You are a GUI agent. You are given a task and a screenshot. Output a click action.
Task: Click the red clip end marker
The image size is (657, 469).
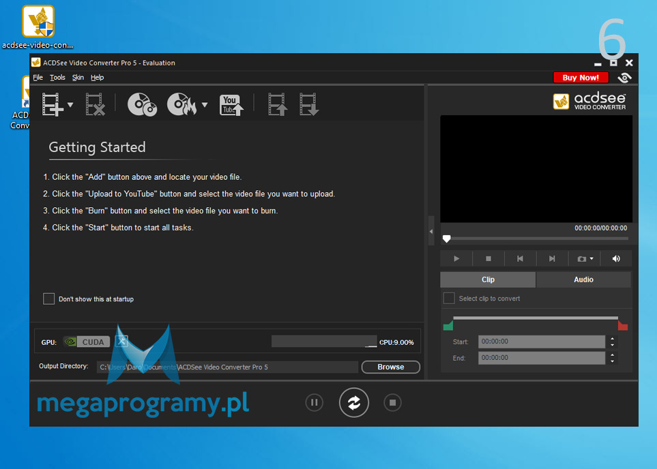623,324
